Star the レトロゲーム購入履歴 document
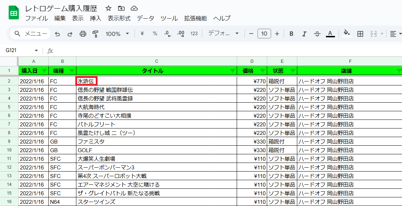 tap(108, 9)
